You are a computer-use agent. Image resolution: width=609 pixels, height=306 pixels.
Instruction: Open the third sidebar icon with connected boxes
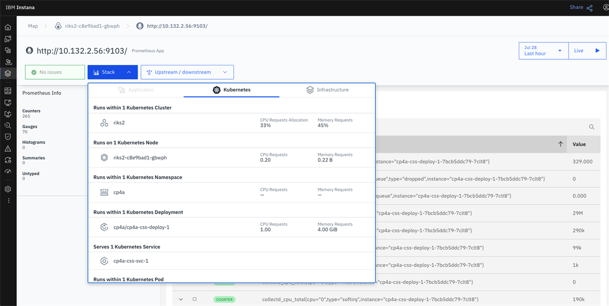pos(8,50)
